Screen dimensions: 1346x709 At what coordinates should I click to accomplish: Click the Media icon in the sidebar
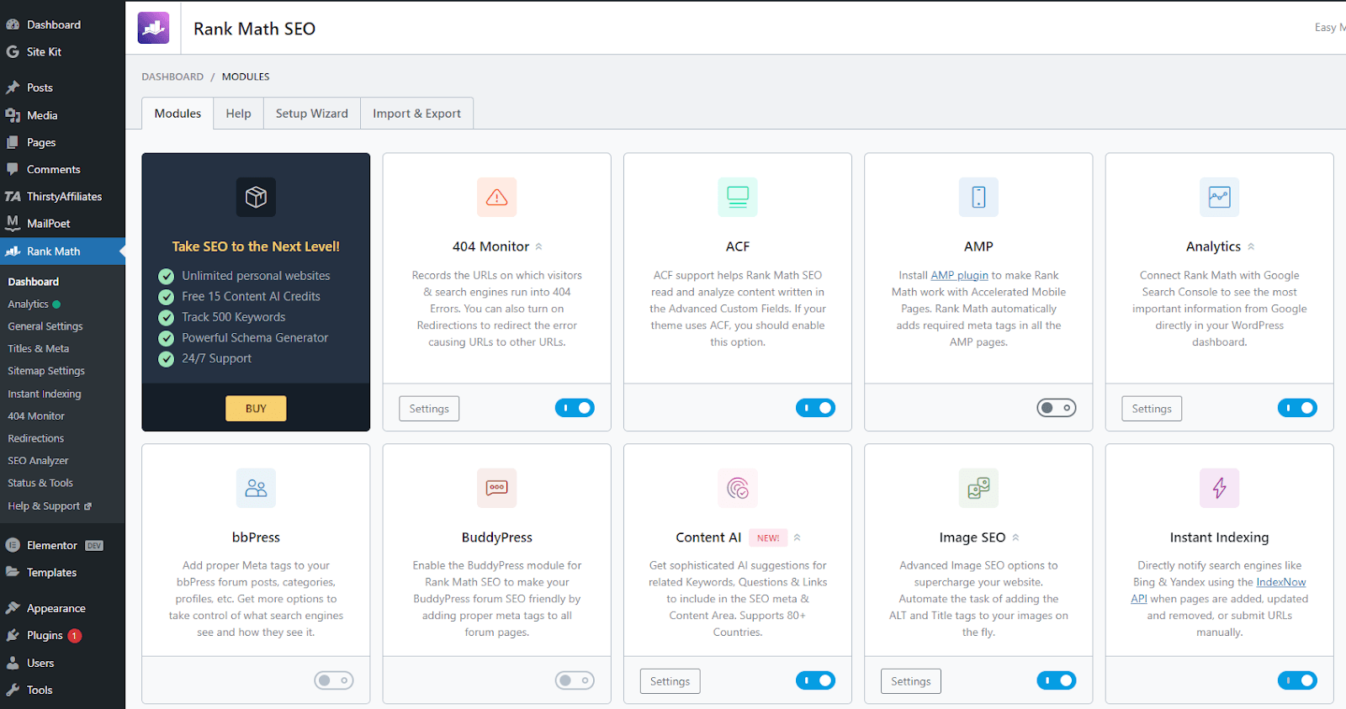(x=13, y=115)
